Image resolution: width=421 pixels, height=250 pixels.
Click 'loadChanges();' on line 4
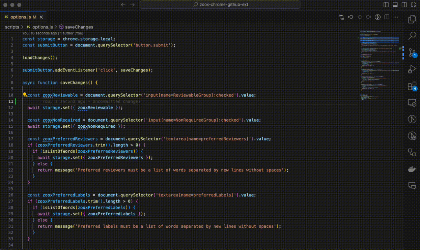coord(40,58)
